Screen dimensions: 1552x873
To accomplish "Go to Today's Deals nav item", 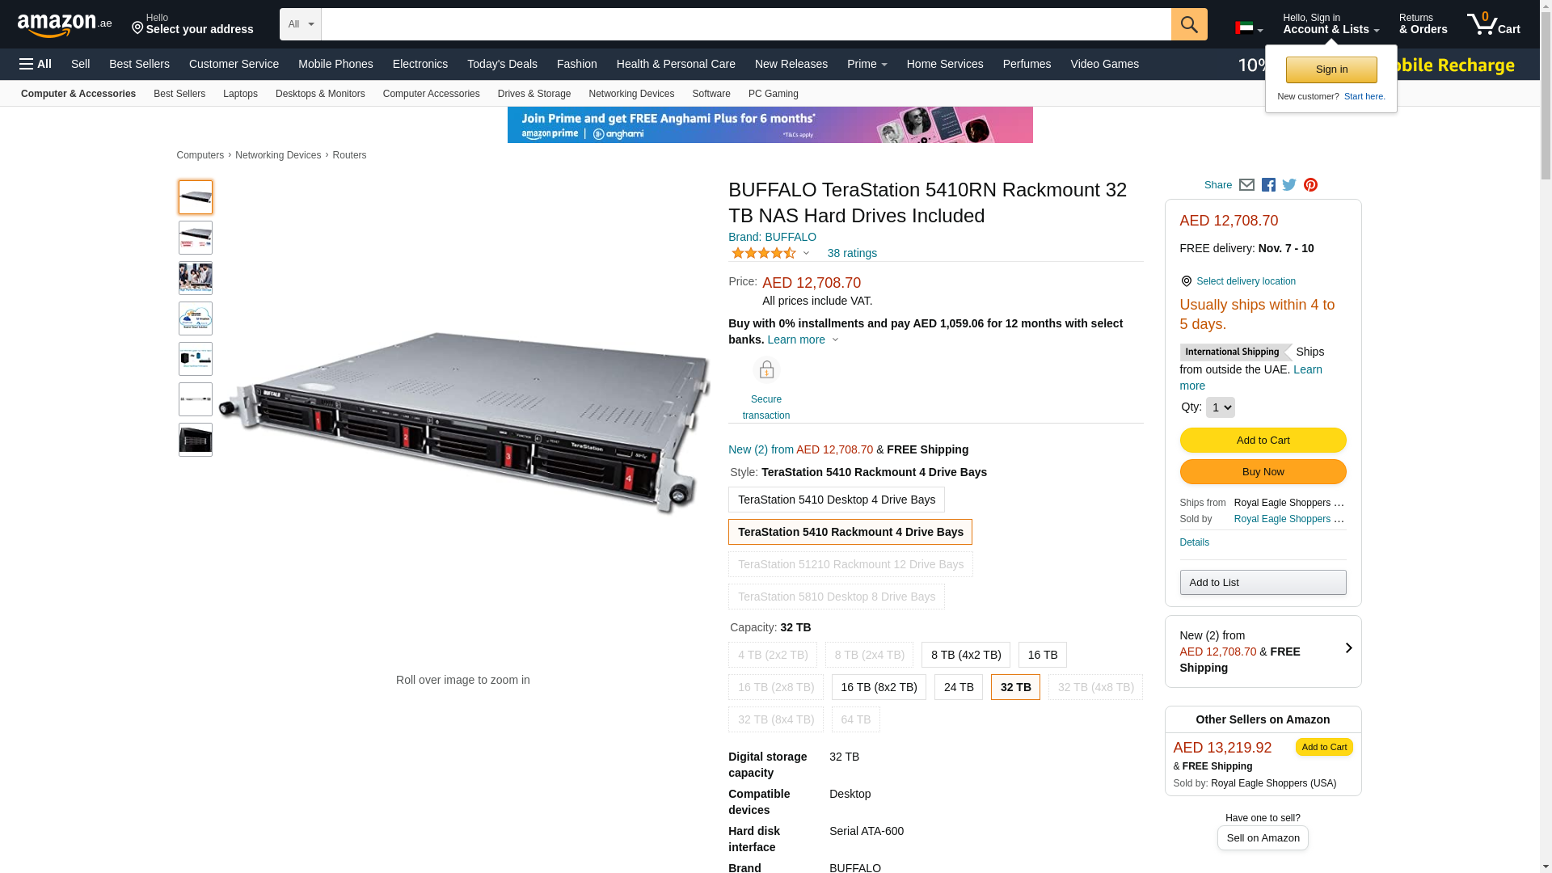I will (501, 64).
